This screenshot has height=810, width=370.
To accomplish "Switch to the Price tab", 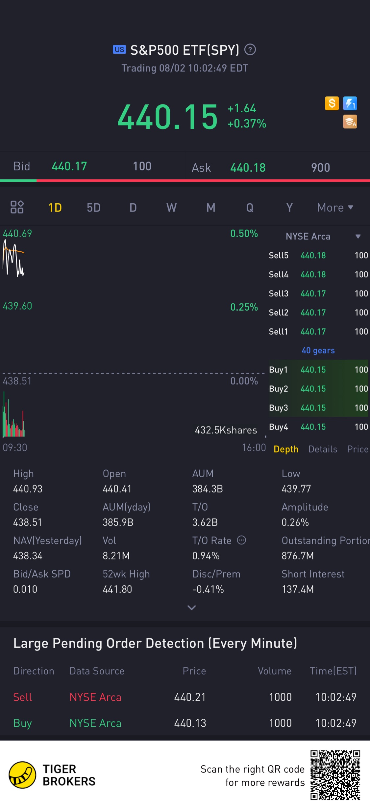I will click(x=358, y=449).
